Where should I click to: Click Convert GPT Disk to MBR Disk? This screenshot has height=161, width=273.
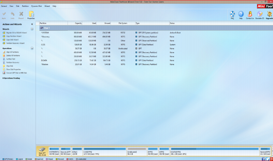coord(16,73)
